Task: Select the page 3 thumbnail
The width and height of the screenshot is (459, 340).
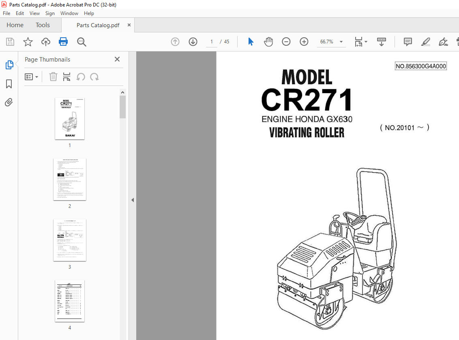Action: (70, 240)
